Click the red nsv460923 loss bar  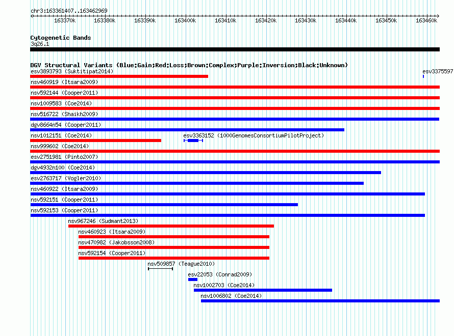(x=174, y=237)
